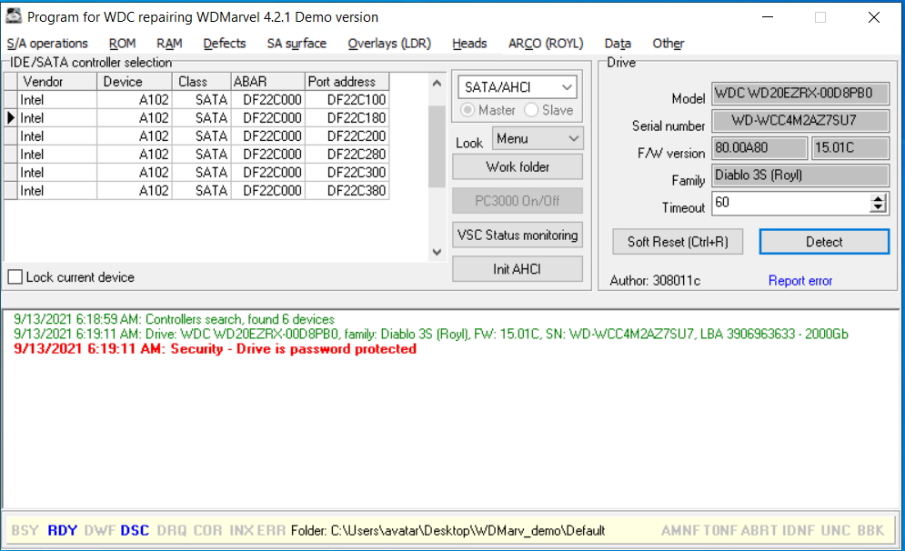This screenshot has height=551, width=905.
Task: Expand the Look Menu dropdown
Action: [573, 138]
